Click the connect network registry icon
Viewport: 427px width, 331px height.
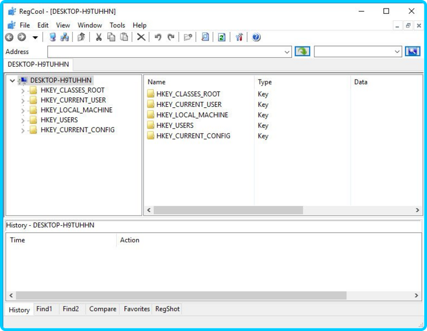tap(65, 37)
